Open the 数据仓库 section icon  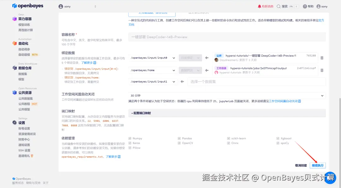pos(15,68)
